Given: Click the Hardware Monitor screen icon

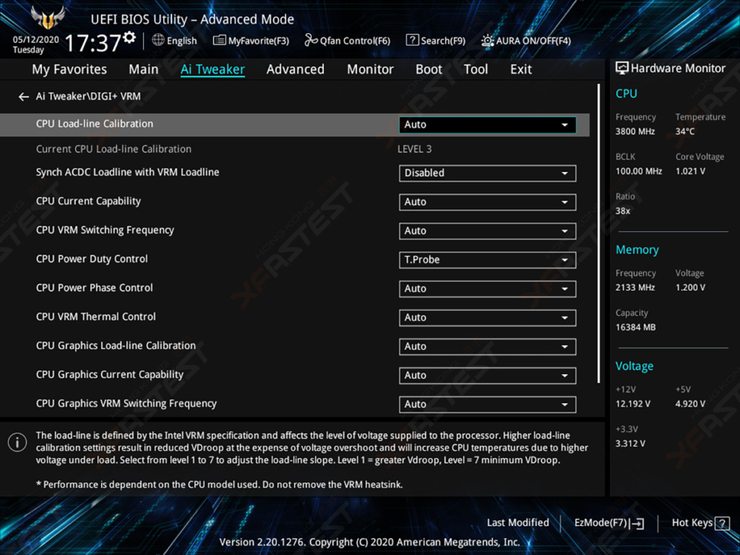Looking at the screenshot, I should coord(621,69).
